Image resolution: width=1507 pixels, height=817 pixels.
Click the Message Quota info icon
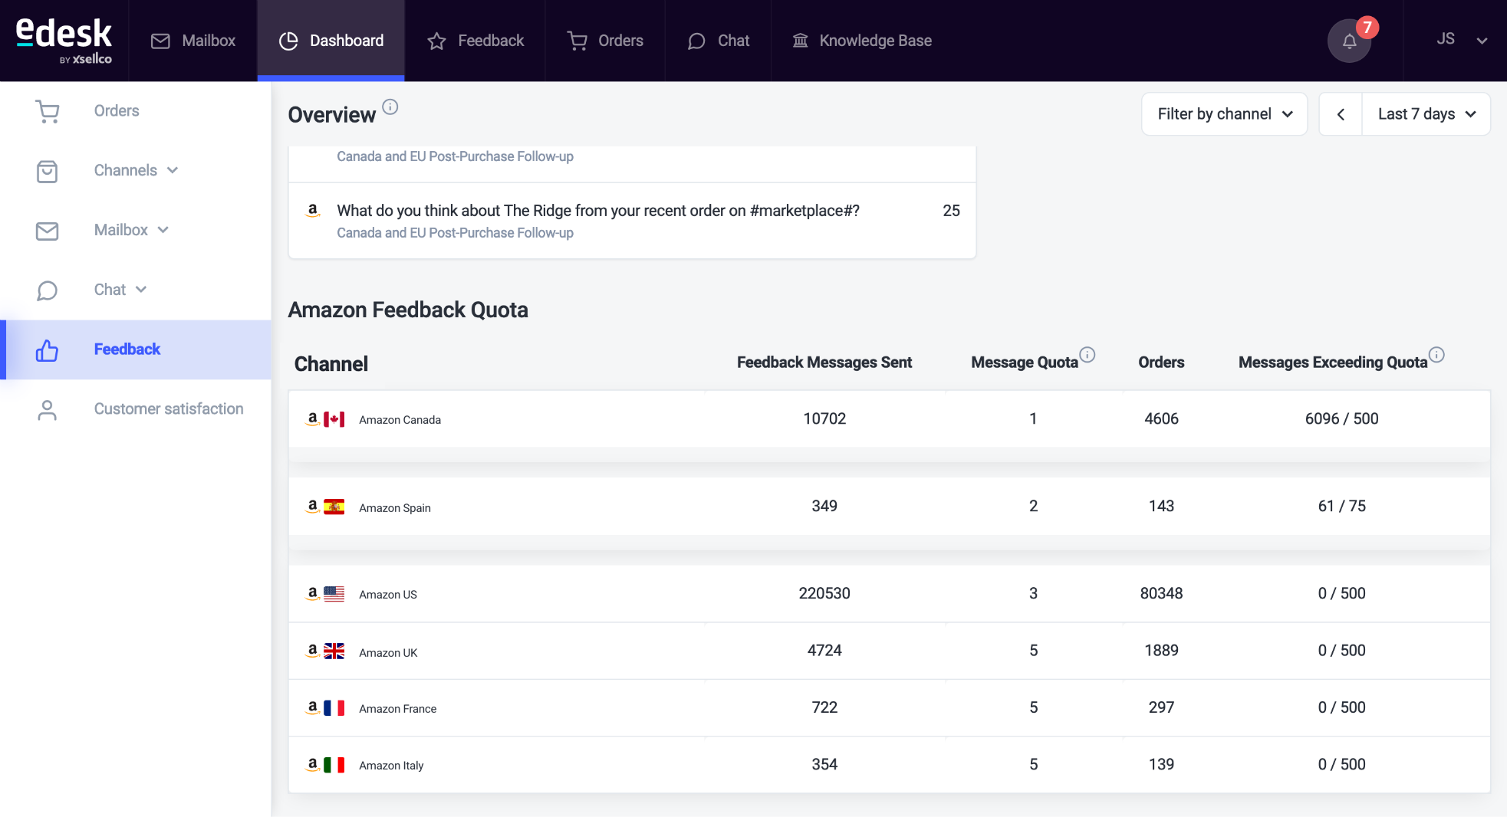(x=1087, y=354)
